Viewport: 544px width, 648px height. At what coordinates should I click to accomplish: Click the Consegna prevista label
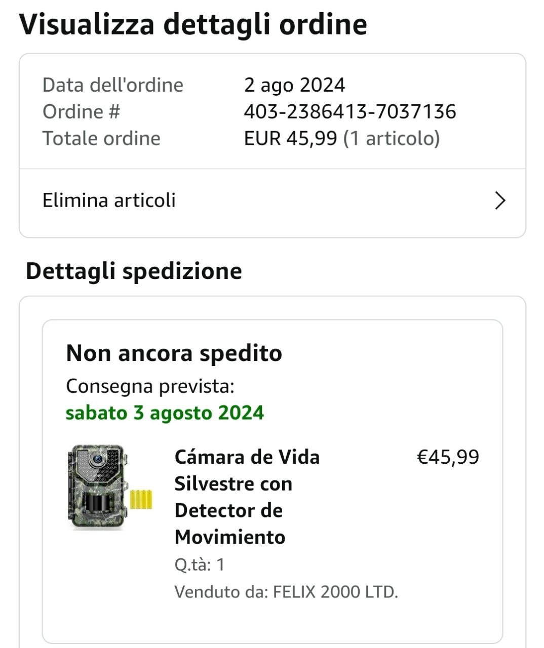point(150,386)
